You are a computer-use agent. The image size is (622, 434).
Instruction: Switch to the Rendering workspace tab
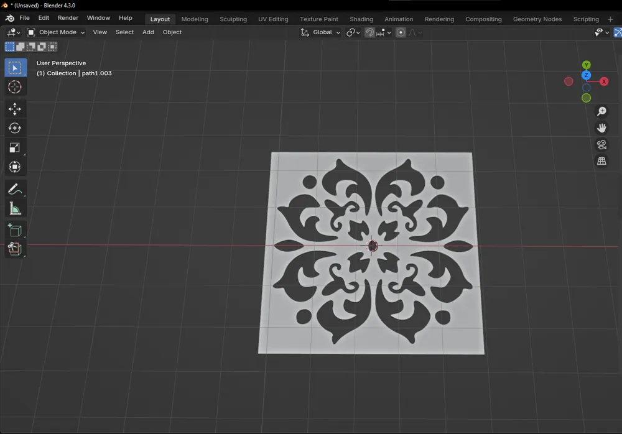click(x=439, y=19)
